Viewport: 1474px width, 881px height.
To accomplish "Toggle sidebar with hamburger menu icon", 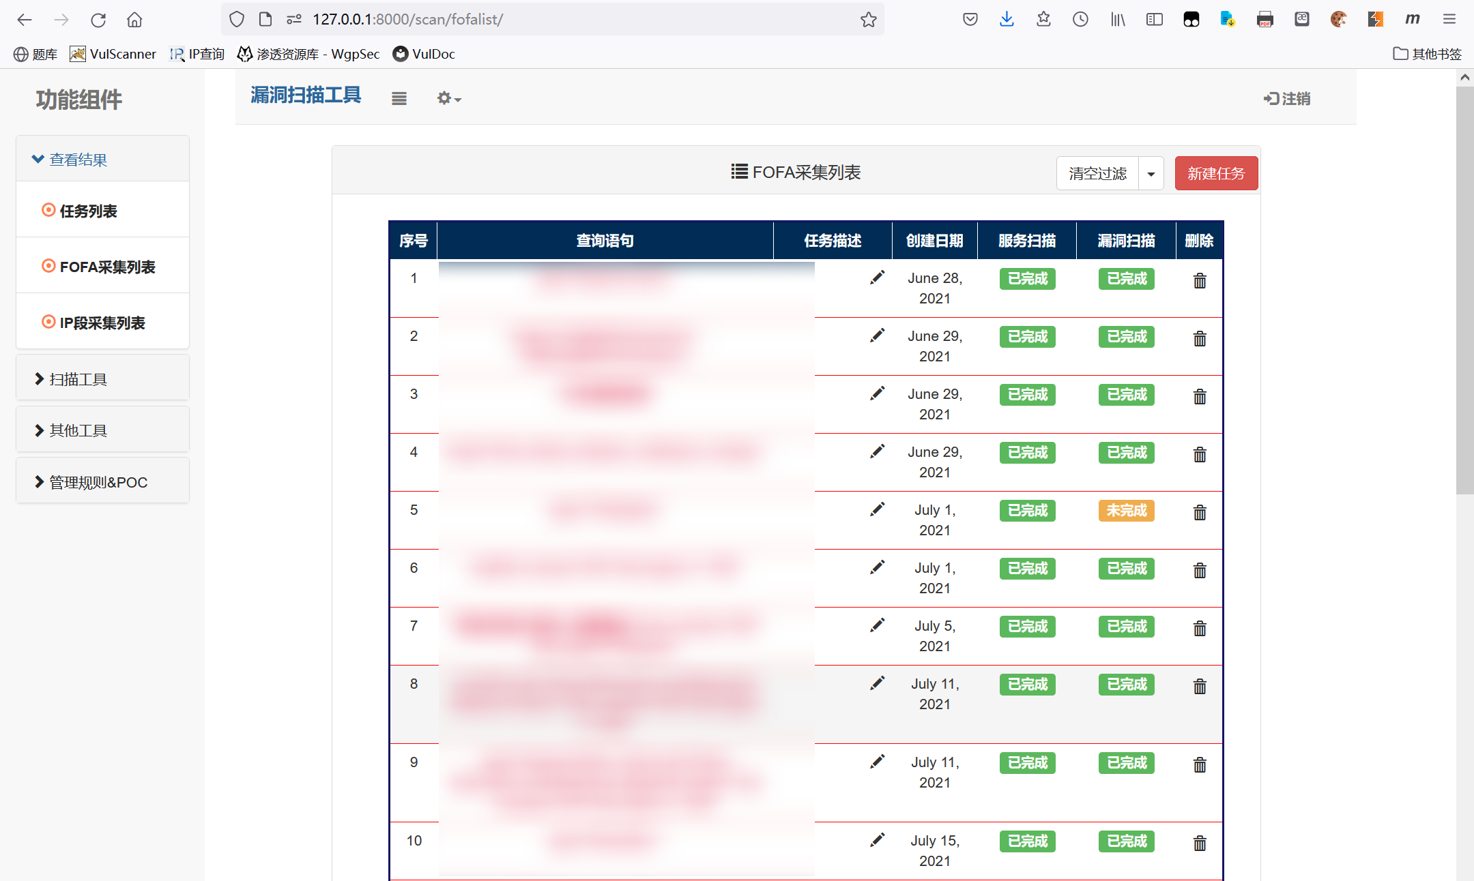I will coord(399,99).
